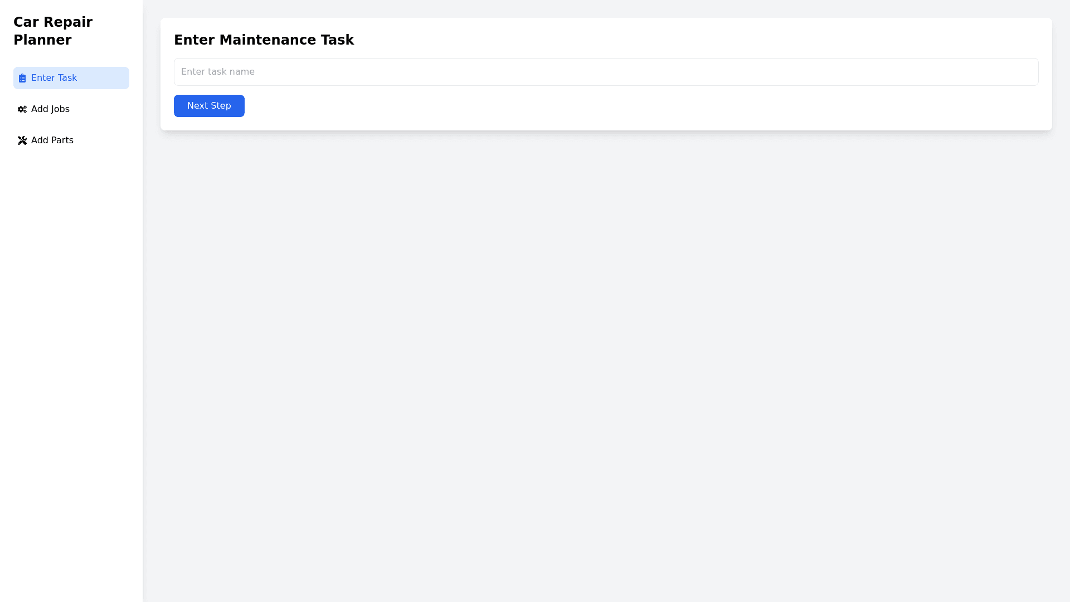Screen dimensions: 1070x602
Task: Click the placeholder text in task input
Action: tap(218, 72)
